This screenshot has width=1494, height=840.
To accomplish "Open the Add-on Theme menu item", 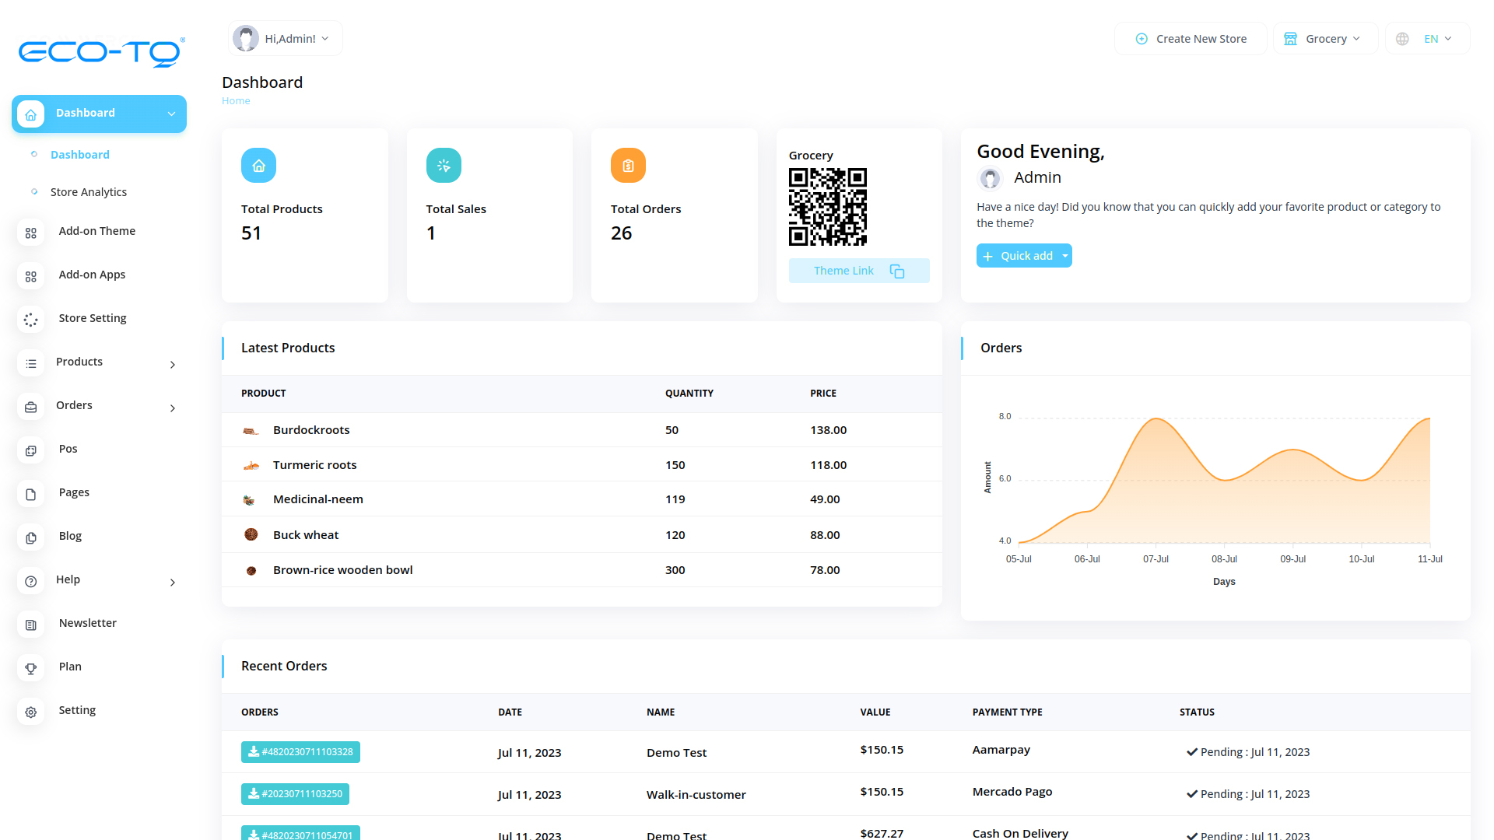I will point(96,231).
